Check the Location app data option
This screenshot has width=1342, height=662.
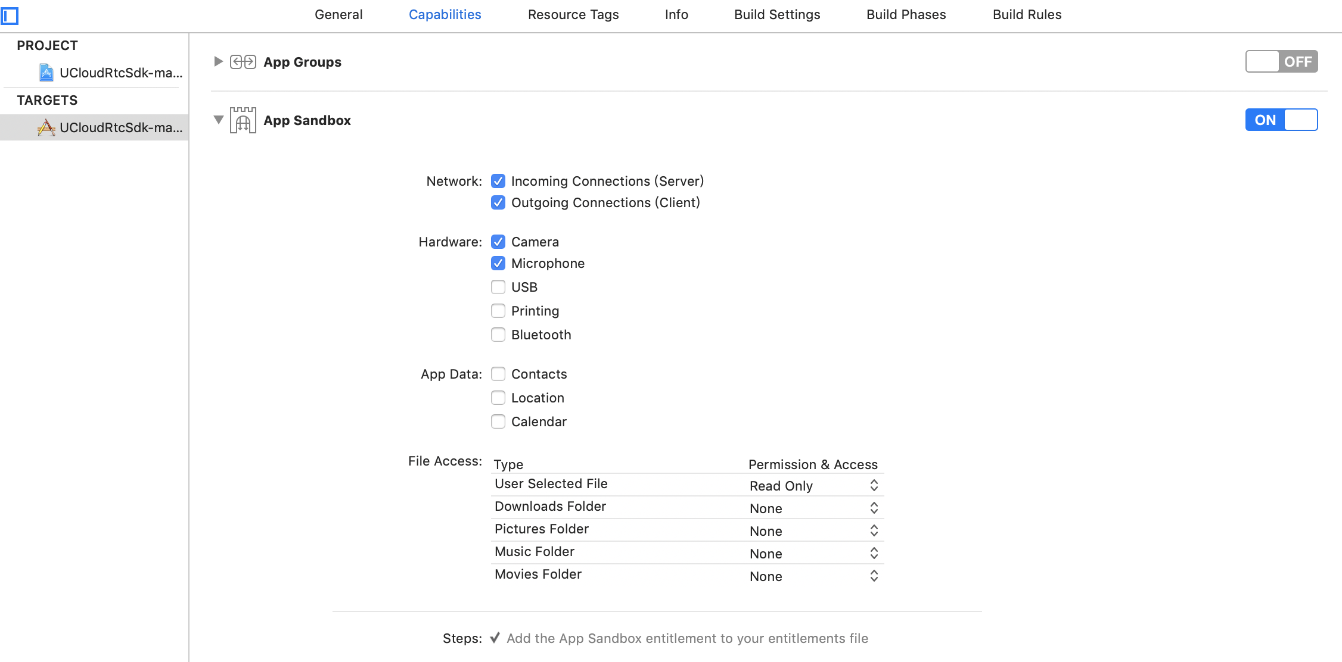pos(498,398)
